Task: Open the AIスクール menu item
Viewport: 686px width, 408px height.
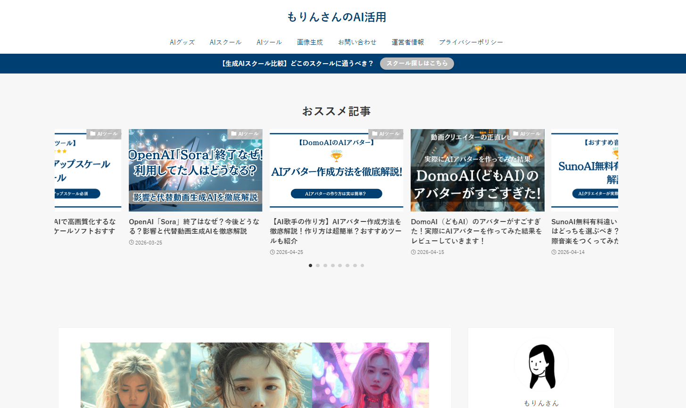Action: pos(225,42)
